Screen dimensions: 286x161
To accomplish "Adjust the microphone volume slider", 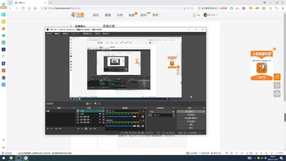I will tap(121, 117).
